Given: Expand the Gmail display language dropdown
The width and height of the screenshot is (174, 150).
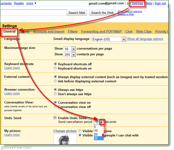Looking at the screenshot, I should click(109, 39).
